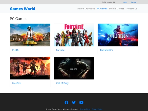Click the Games World logo

22,9
